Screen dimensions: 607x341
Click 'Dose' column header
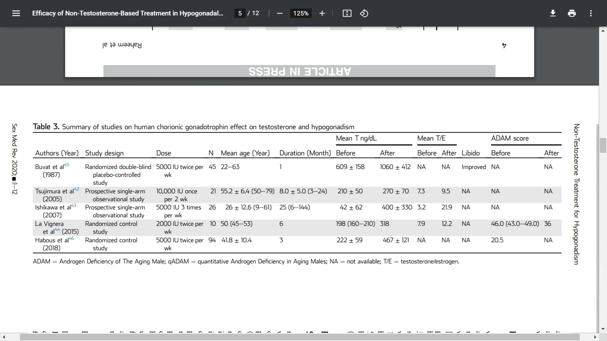click(x=163, y=153)
